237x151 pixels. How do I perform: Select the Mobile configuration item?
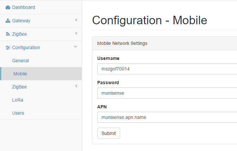tap(20, 74)
